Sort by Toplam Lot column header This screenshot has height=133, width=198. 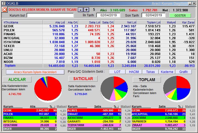coord(149,22)
